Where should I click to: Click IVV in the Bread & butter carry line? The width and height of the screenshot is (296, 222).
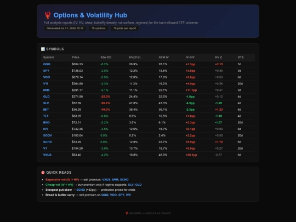coord(128,195)
